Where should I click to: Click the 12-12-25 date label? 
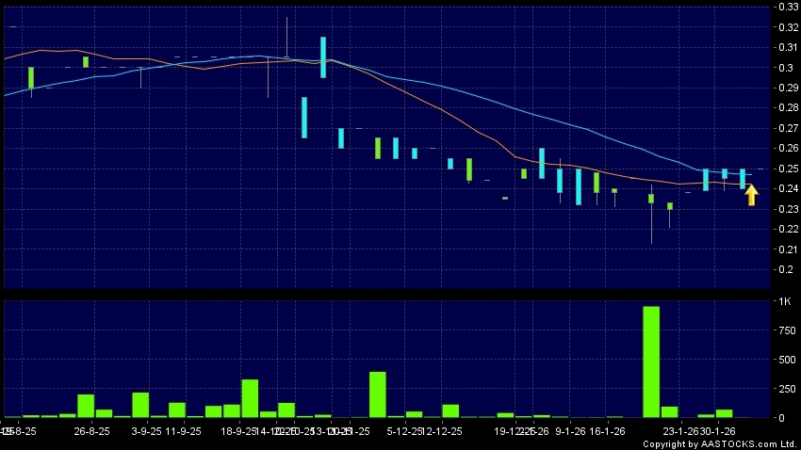(442, 431)
